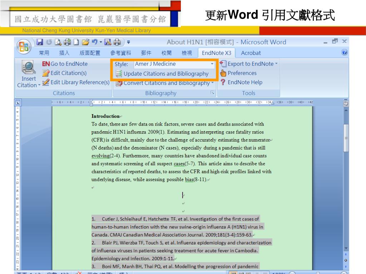Click the Next Page double-arrow button
This screenshot has width=366, height=274.
pos(346,266)
